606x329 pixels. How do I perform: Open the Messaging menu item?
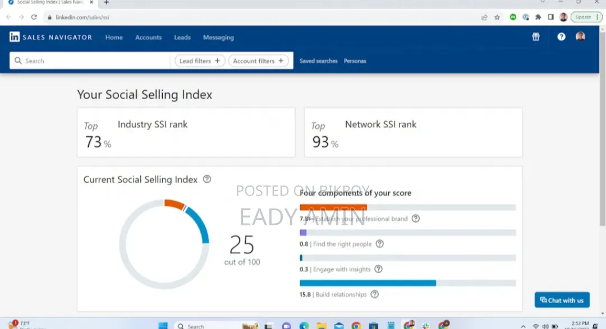coord(218,37)
